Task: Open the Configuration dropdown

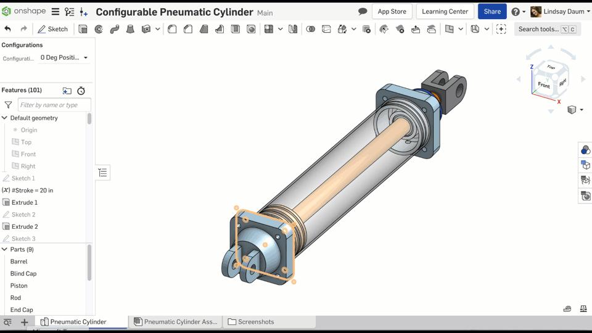Action: (64, 57)
